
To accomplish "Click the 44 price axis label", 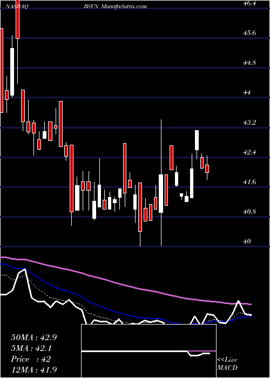I will 247,92.
